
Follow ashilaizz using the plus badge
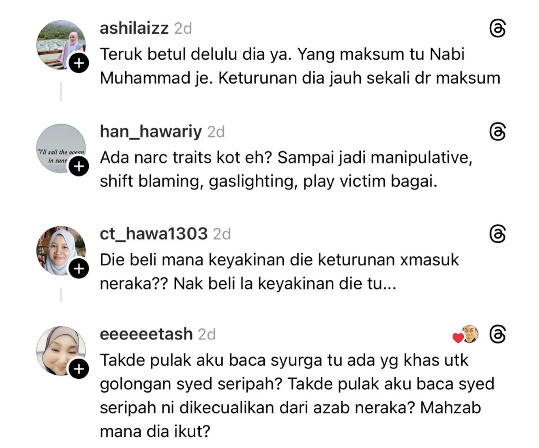click(x=79, y=63)
